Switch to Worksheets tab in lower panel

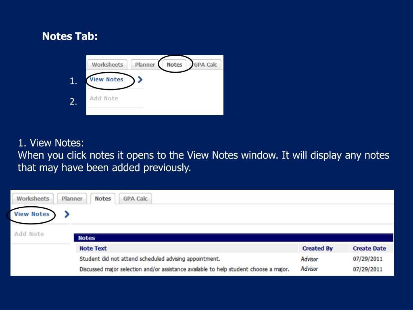tap(33, 199)
